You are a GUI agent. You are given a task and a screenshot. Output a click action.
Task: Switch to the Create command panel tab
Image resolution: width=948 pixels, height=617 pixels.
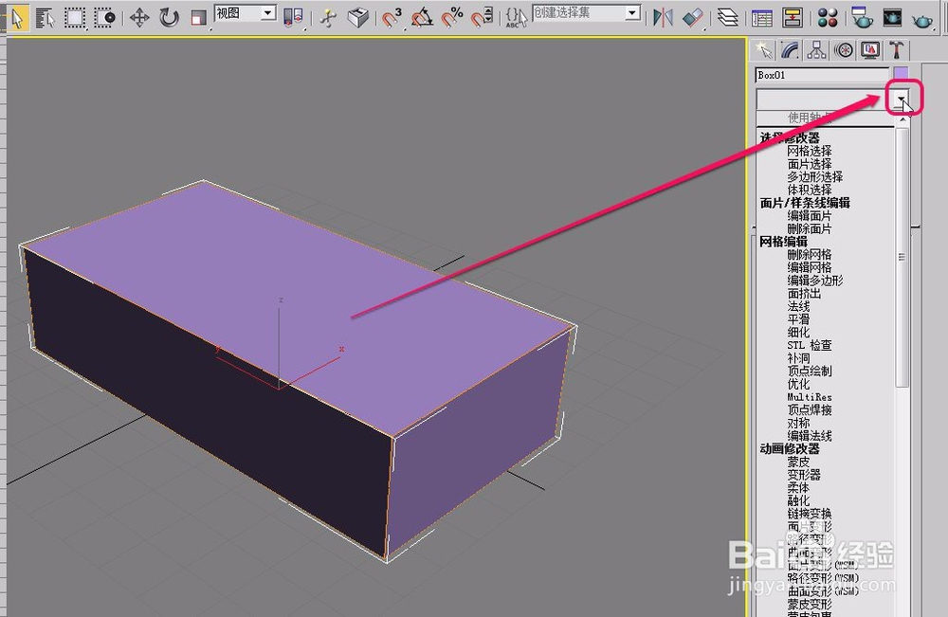pos(763,50)
